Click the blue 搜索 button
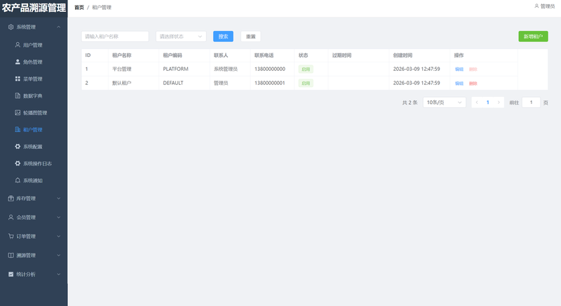 pyautogui.click(x=223, y=36)
